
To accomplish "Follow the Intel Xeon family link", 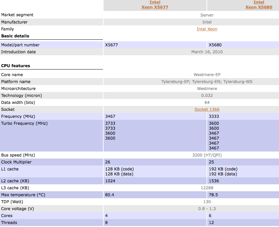I will pyautogui.click(x=207, y=29).
